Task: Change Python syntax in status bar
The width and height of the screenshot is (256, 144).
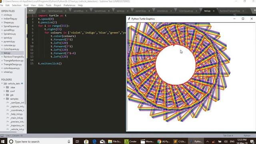Action: [x=247, y=136]
